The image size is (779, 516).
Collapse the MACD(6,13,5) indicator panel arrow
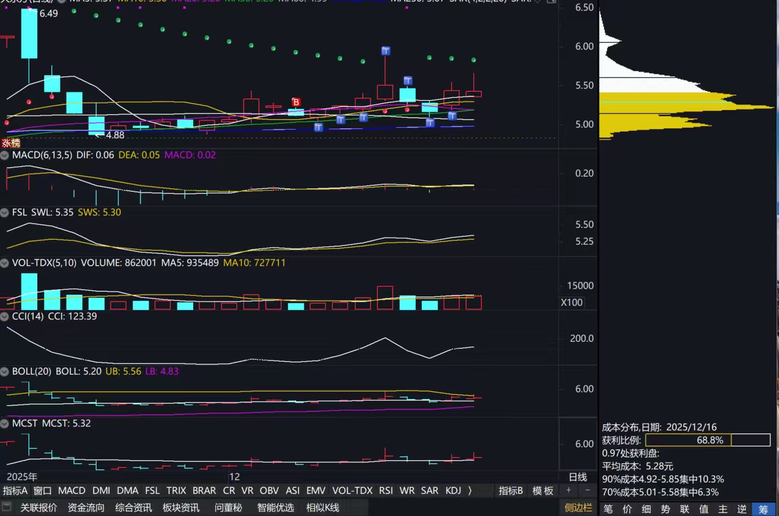(5, 155)
